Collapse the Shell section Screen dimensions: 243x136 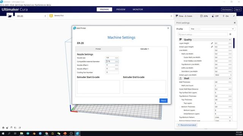click(230, 78)
